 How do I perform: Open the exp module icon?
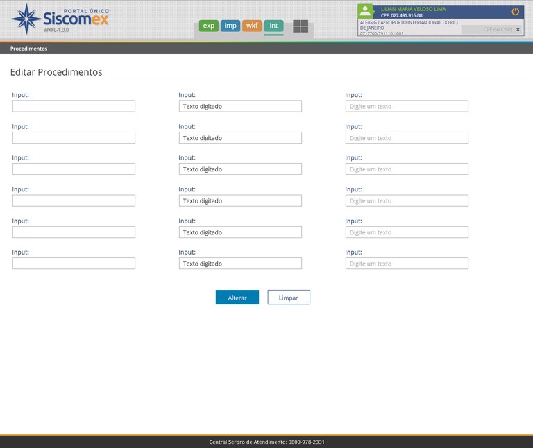click(208, 26)
